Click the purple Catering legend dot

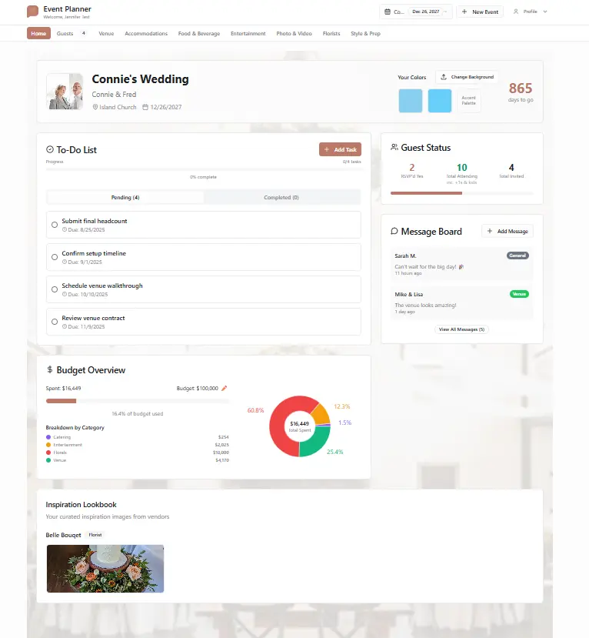(48, 437)
